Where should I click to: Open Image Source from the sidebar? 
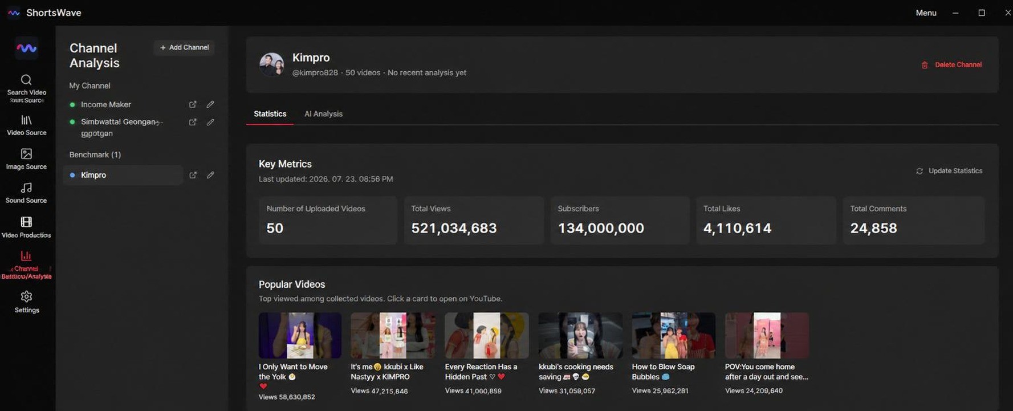pos(26,159)
